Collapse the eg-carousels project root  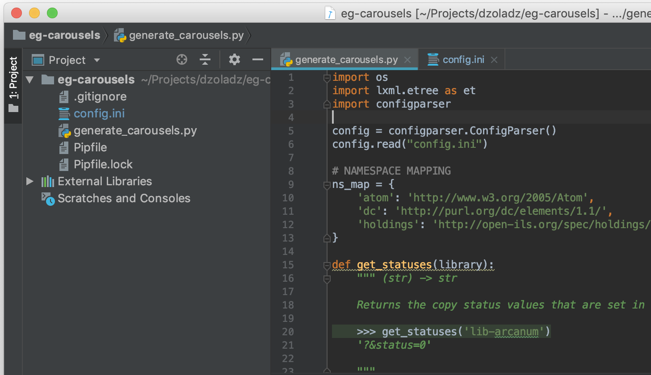coord(30,80)
